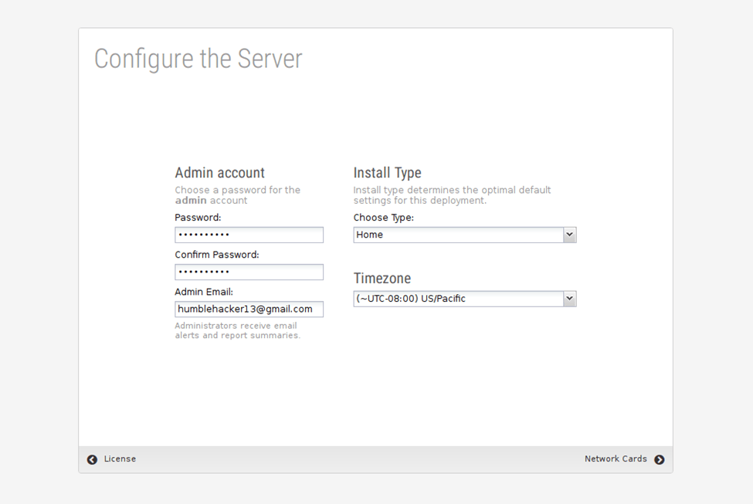Expand the Install Type dropdown arrow
Viewport: 753px width, 504px height.
pyautogui.click(x=569, y=235)
